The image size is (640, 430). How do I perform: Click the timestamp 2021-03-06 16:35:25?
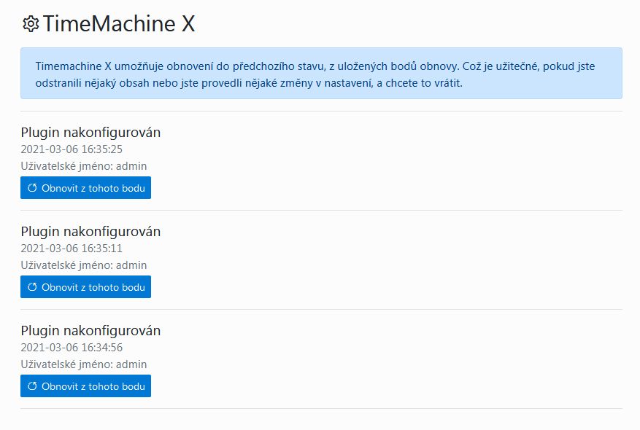pyautogui.click(x=72, y=149)
